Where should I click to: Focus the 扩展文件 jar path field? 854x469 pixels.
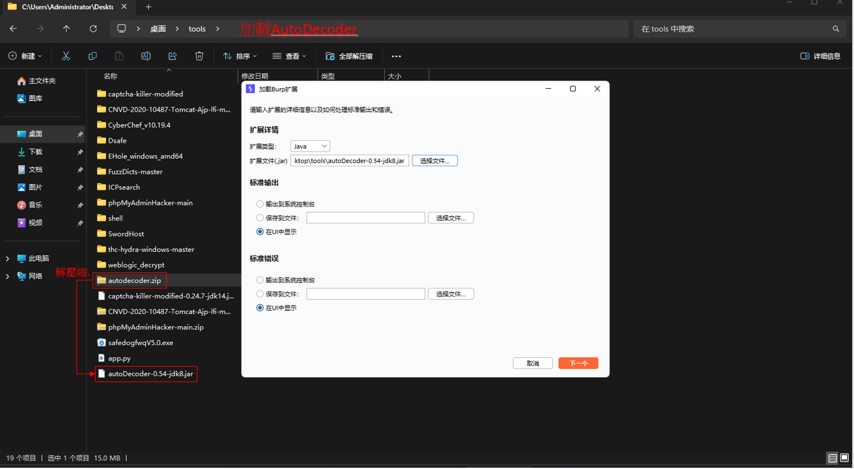[x=349, y=161]
